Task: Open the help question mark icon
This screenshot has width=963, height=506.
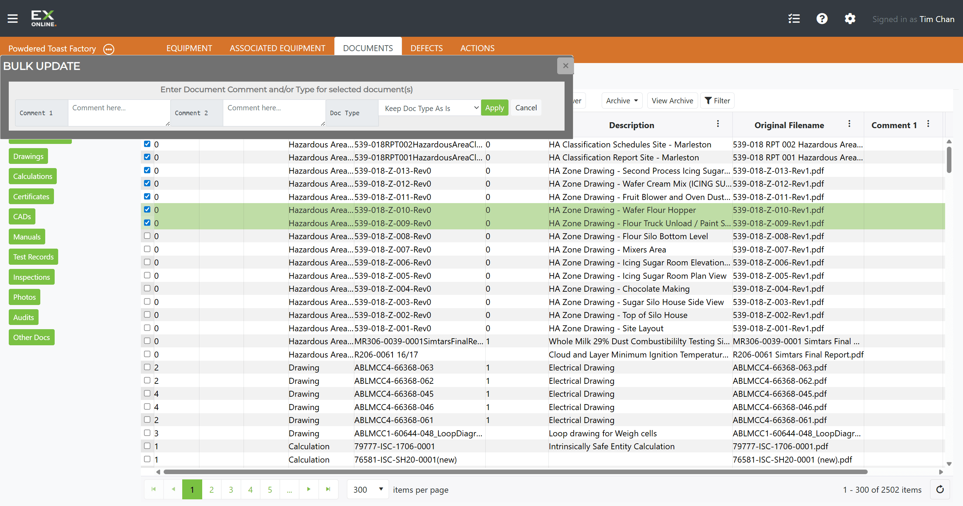Action: [x=822, y=19]
